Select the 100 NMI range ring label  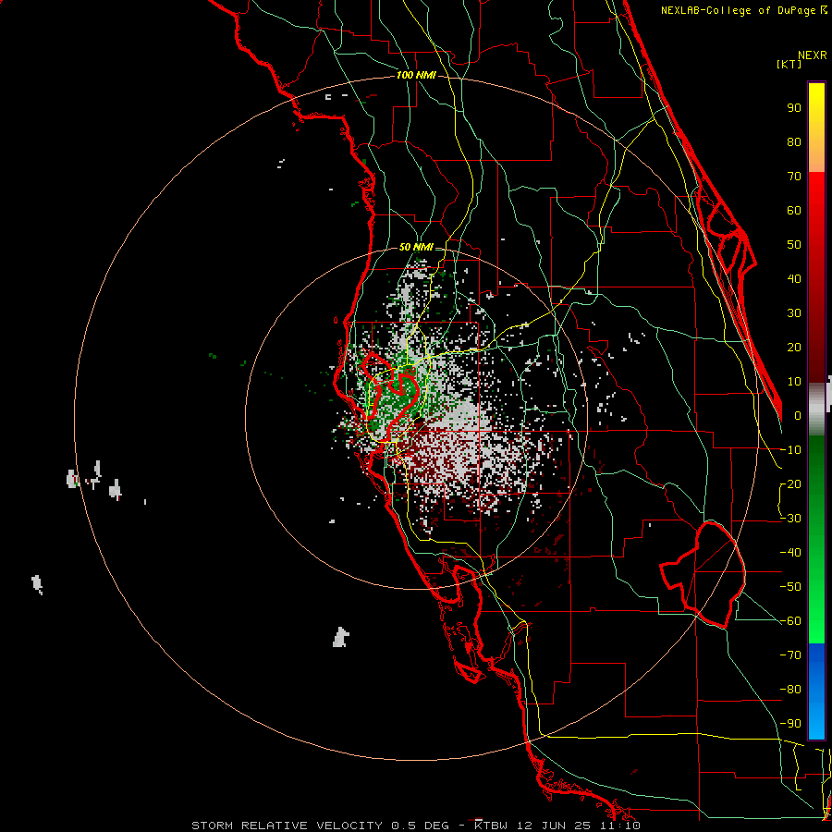416,76
